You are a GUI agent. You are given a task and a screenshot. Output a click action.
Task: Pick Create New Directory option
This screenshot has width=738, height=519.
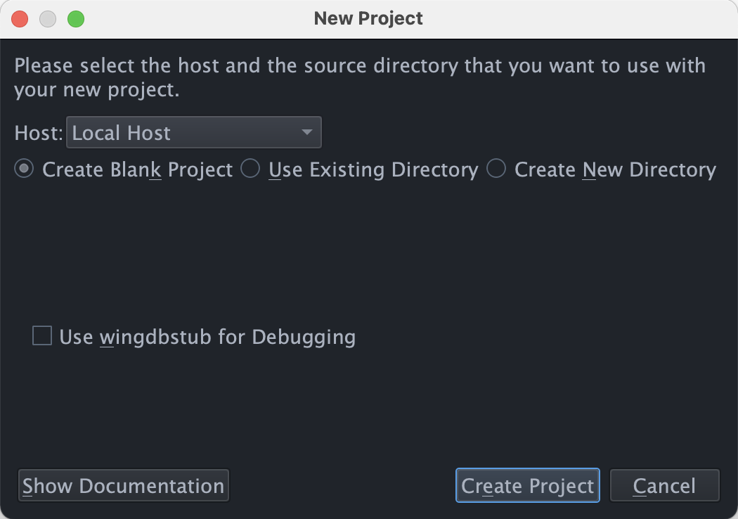(496, 169)
